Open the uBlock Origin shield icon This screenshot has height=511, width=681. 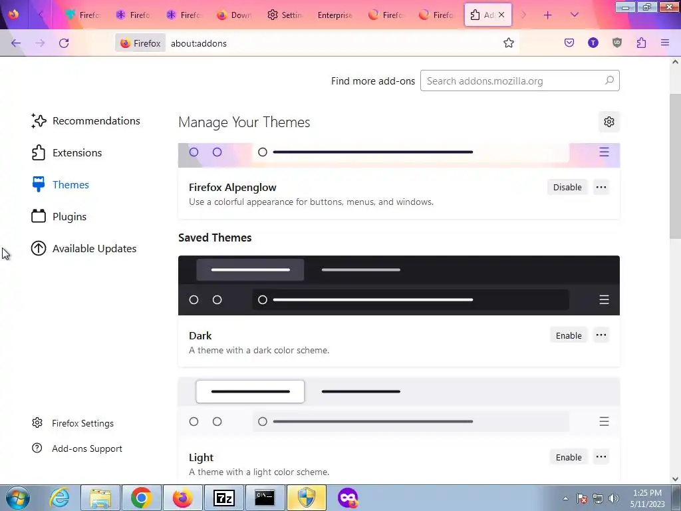click(x=616, y=43)
